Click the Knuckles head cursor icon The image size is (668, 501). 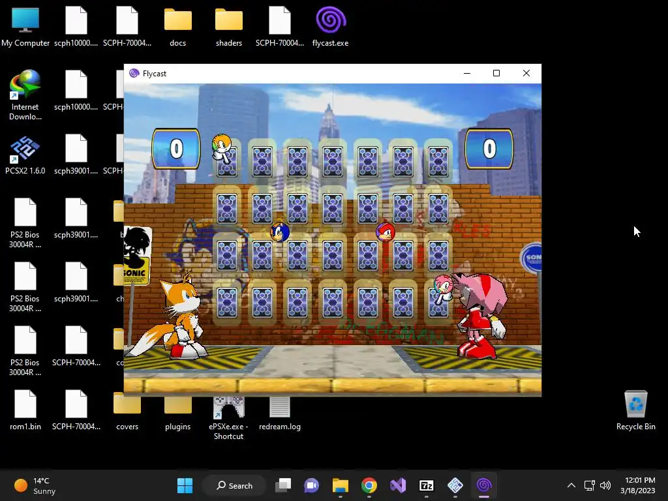(385, 232)
